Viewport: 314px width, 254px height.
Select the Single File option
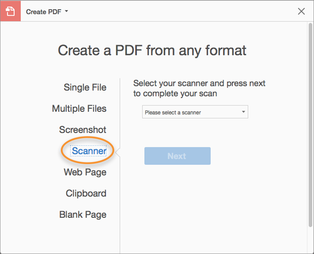85,87
